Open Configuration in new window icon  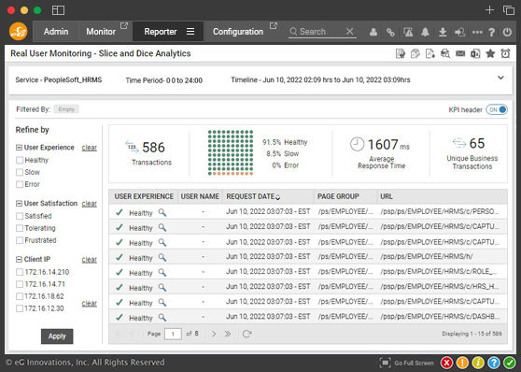click(x=274, y=25)
